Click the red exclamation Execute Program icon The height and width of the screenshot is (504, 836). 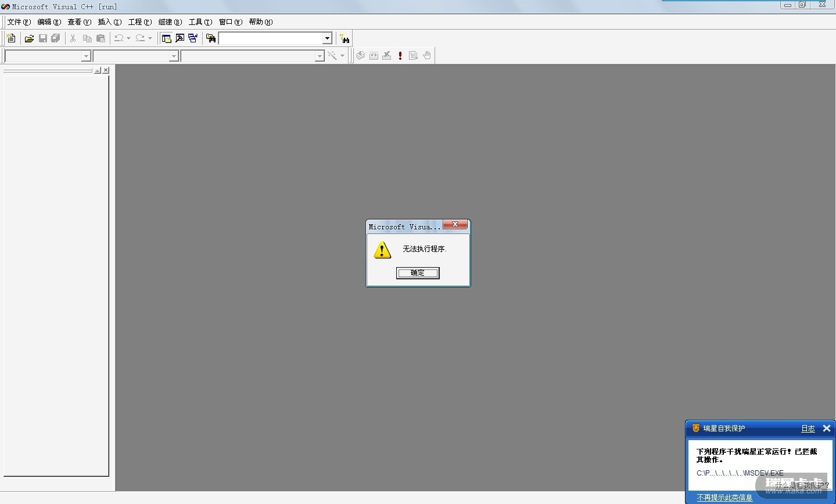click(x=400, y=56)
